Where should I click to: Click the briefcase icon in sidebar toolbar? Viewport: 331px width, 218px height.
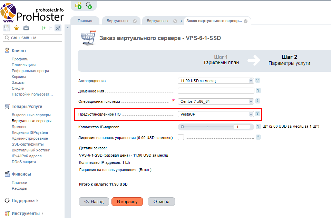pyautogui.click(x=26, y=28)
